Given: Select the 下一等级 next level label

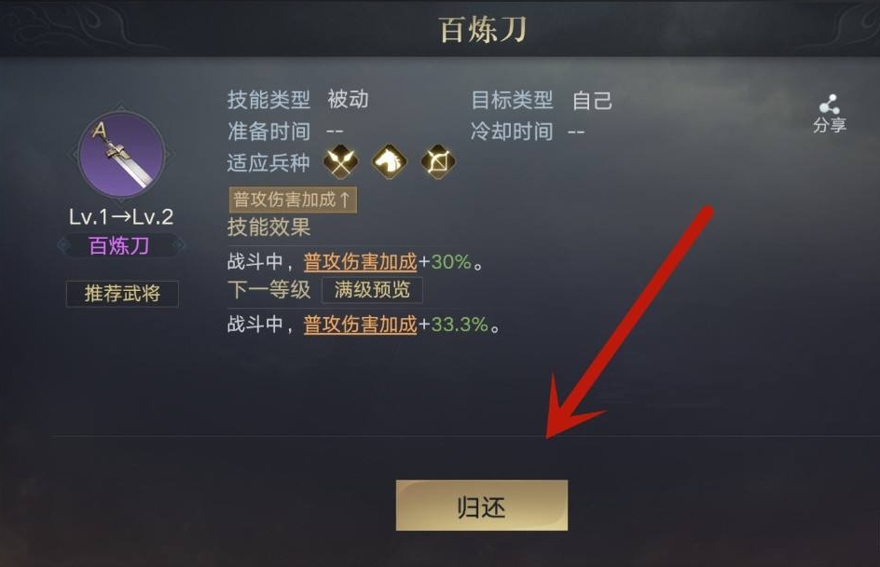Looking at the screenshot, I should pos(268,290).
